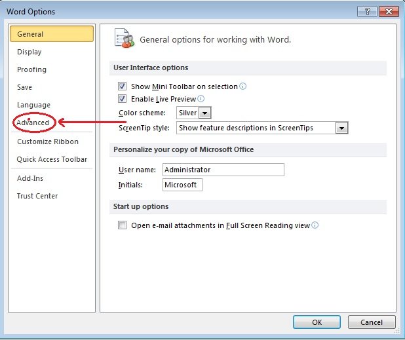Click the 'Word Options' title text
The height and width of the screenshot is (340, 405).
(x=31, y=12)
